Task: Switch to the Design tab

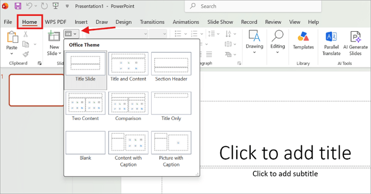Action: [123, 22]
